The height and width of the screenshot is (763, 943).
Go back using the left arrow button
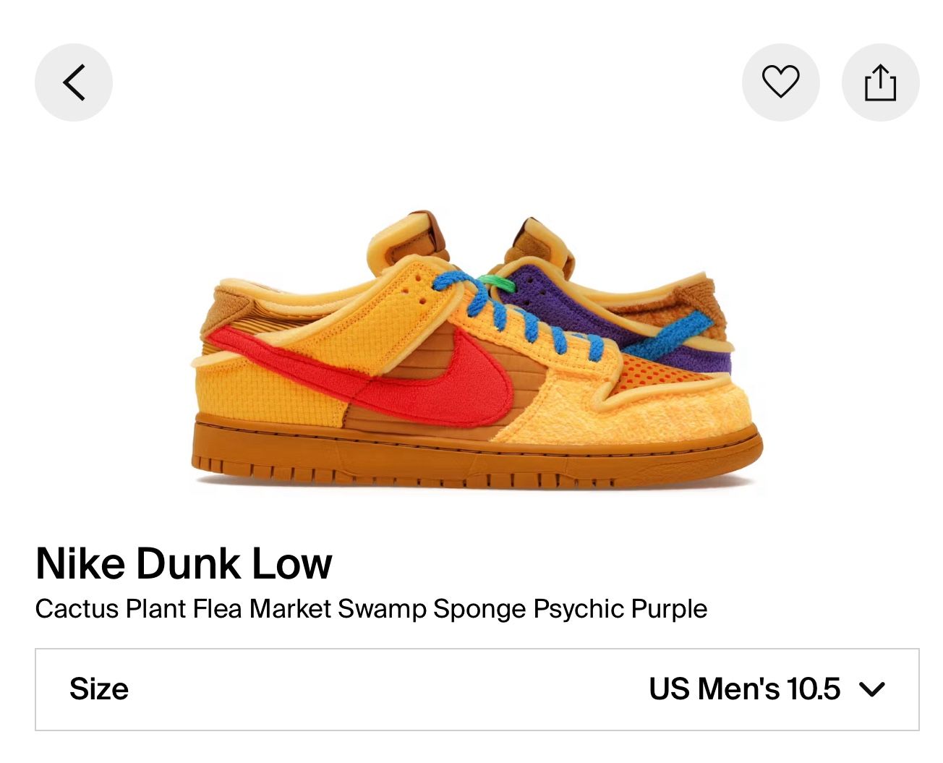coord(74,82)
